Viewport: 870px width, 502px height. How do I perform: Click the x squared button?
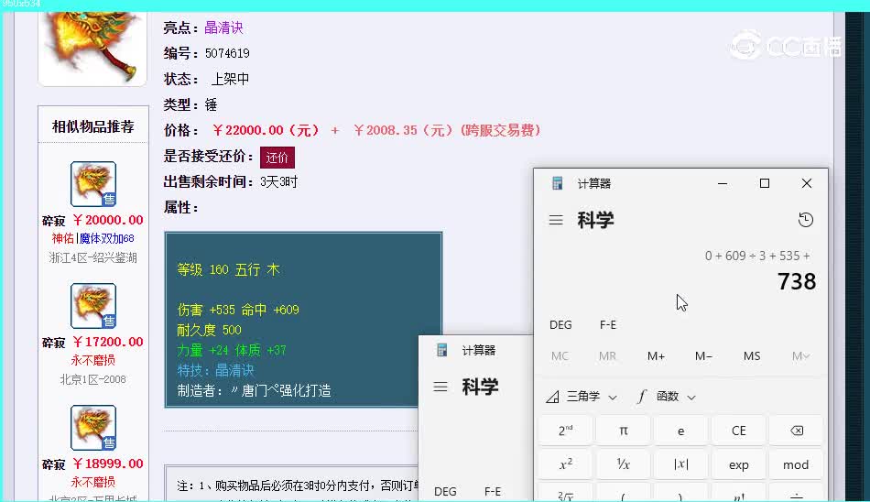point(565,464)
